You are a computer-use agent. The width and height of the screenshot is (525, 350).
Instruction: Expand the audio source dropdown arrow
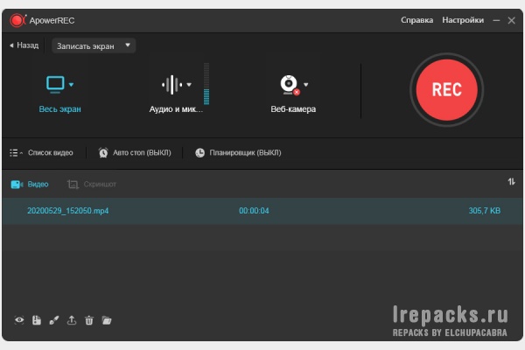[189, 85]
